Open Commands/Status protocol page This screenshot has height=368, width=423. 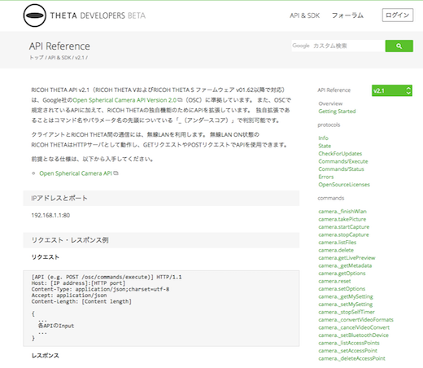(341, 169)
